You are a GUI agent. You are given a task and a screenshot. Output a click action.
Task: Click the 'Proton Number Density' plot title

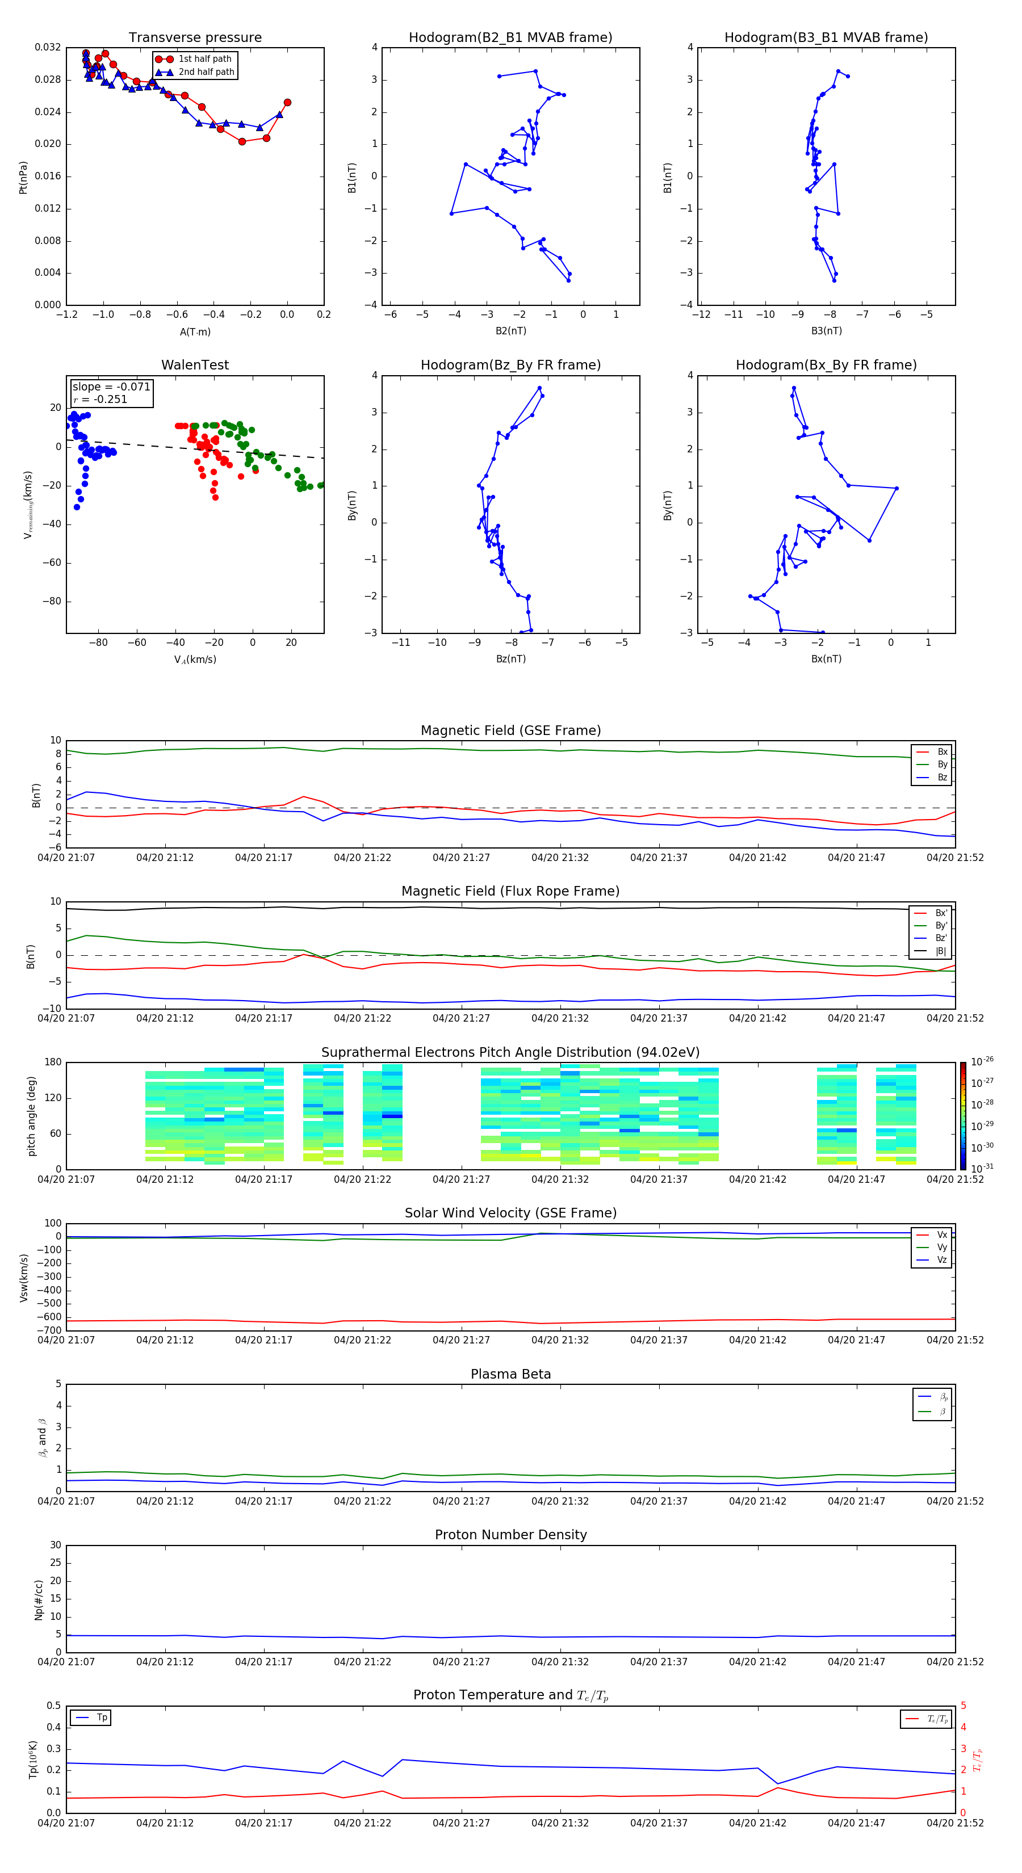point(510,1535)
